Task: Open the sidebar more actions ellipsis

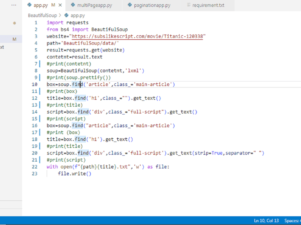Action: point(14,5)
